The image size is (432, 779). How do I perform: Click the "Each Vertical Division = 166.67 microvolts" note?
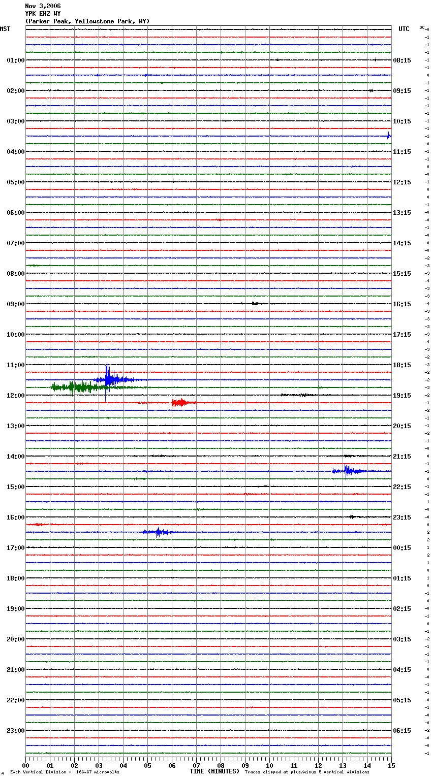click(x=65, y=772)
